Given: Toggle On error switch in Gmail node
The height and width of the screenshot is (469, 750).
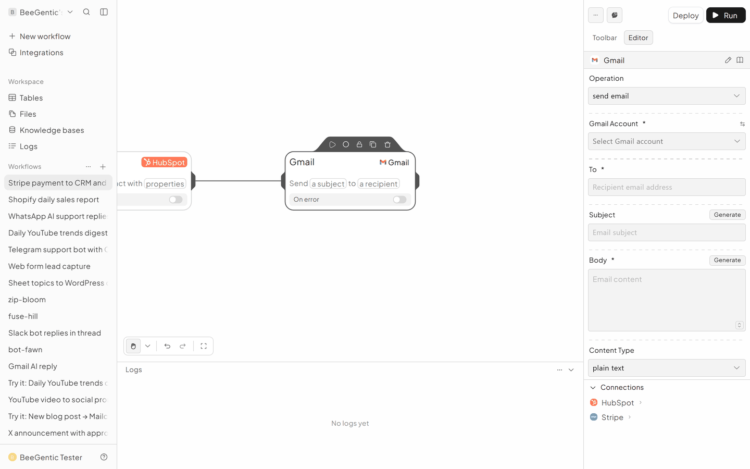Looking at the screenshot, I should 399,200.
